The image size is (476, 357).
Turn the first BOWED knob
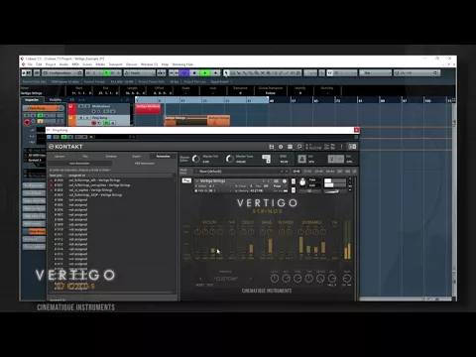[x=282, y=232]
